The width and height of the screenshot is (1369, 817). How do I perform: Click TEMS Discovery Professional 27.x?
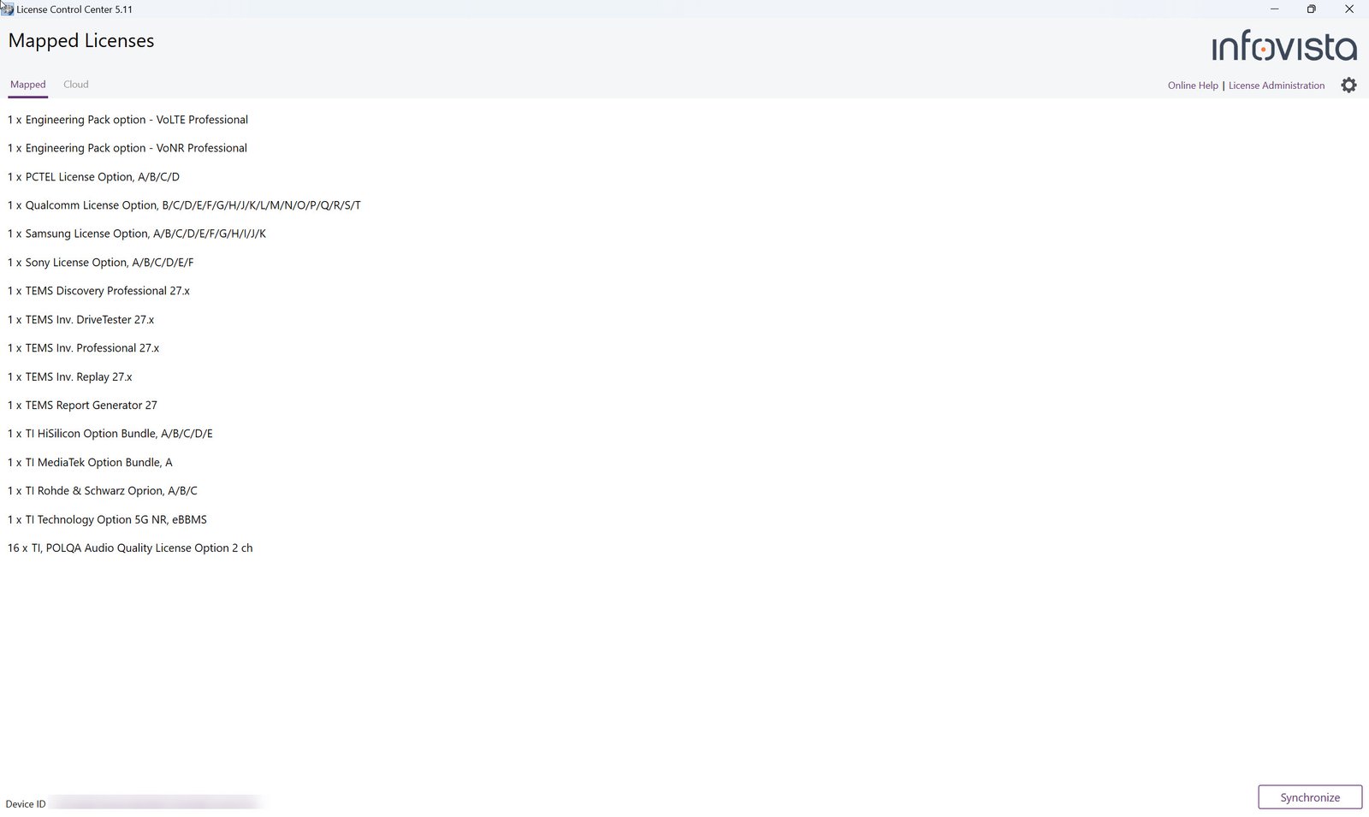tap(98, 291)
